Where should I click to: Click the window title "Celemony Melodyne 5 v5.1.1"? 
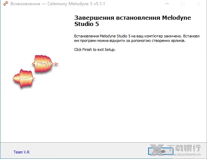(76, 4)
